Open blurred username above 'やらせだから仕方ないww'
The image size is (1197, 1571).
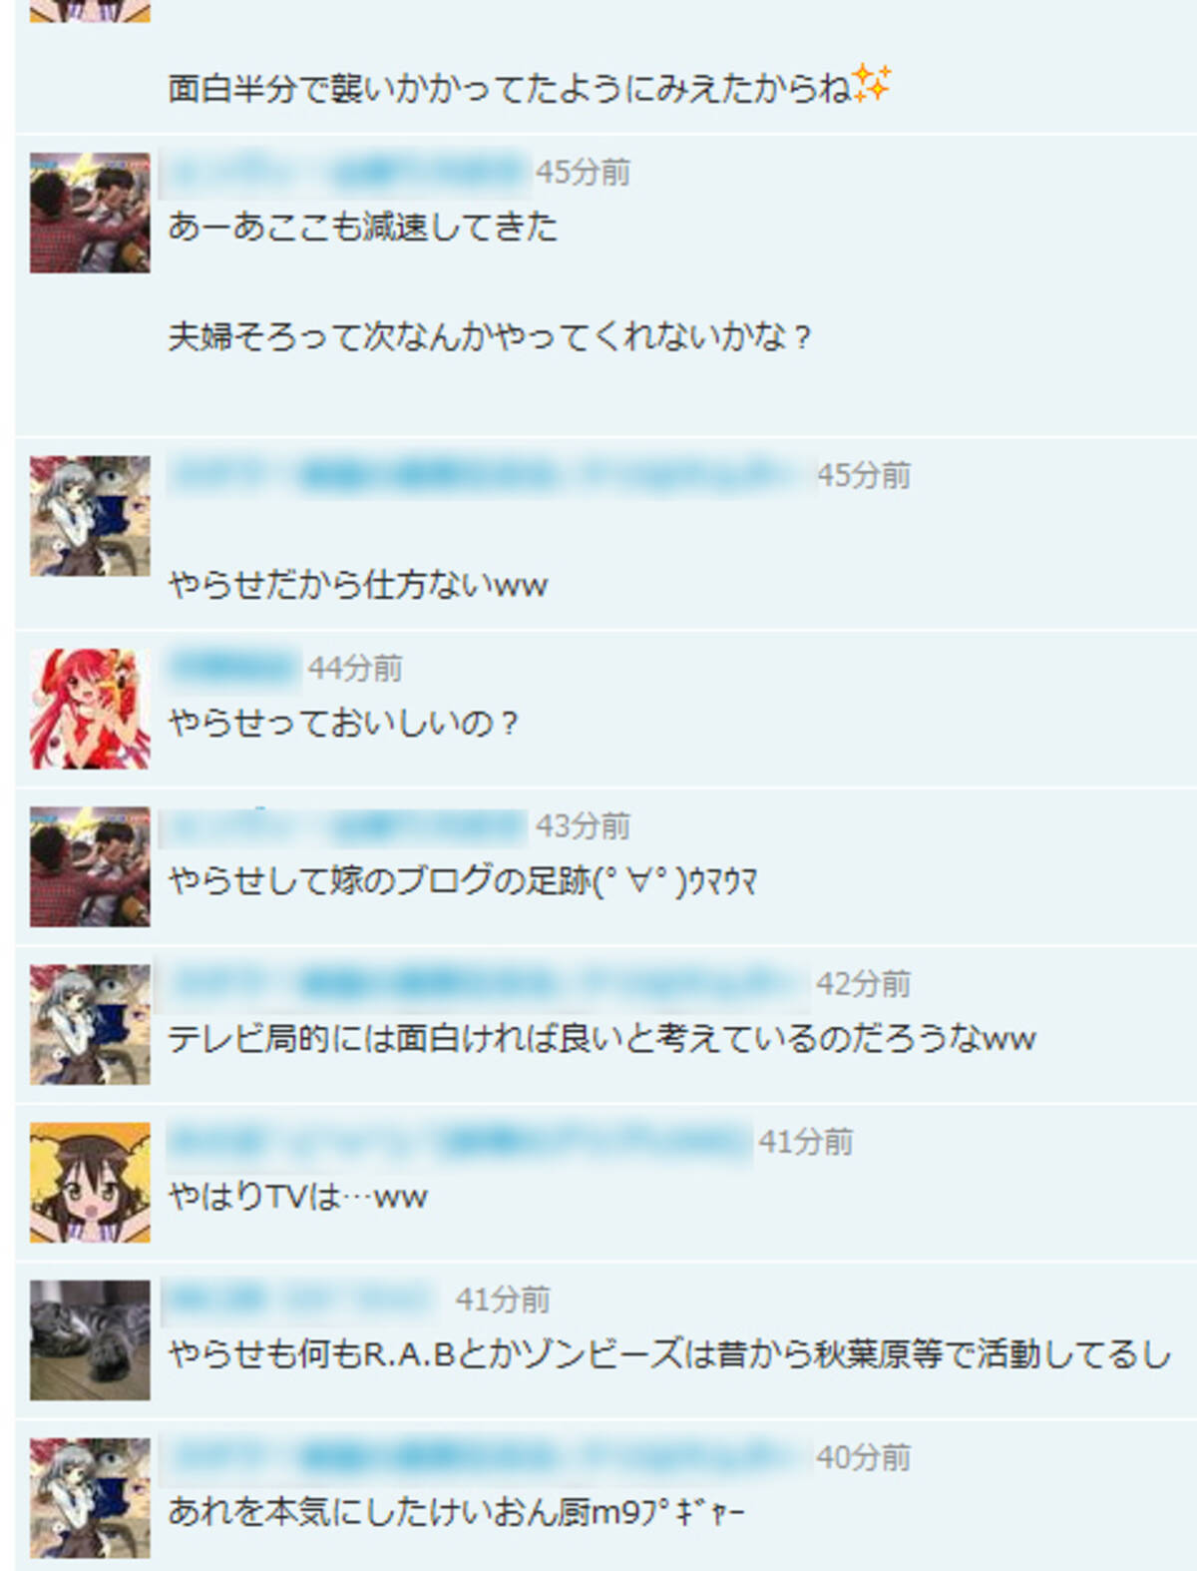point(489,475)
